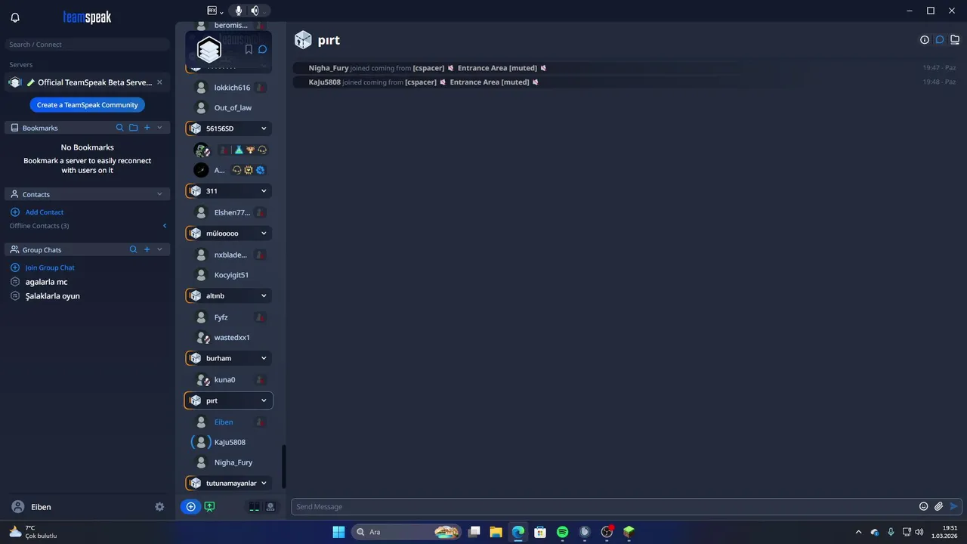Screen dimensions: 967x544
Task: Collapse the Contacts section
Action: 159,194
